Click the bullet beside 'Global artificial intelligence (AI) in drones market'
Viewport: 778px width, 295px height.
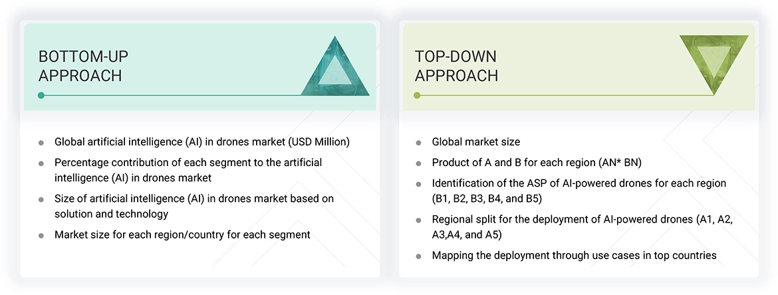41,142
